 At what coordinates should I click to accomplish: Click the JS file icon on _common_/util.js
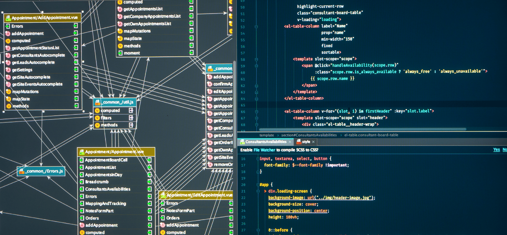tap(97, 103)
